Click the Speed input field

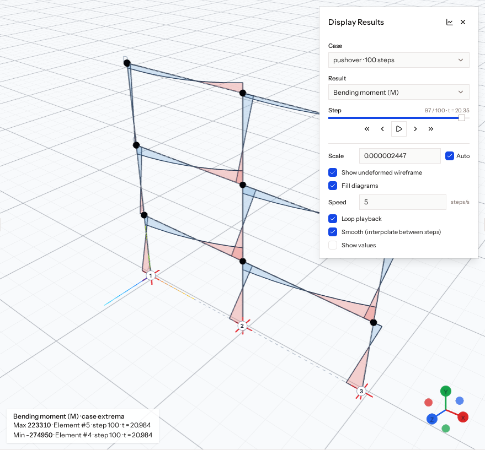[402, 202]
